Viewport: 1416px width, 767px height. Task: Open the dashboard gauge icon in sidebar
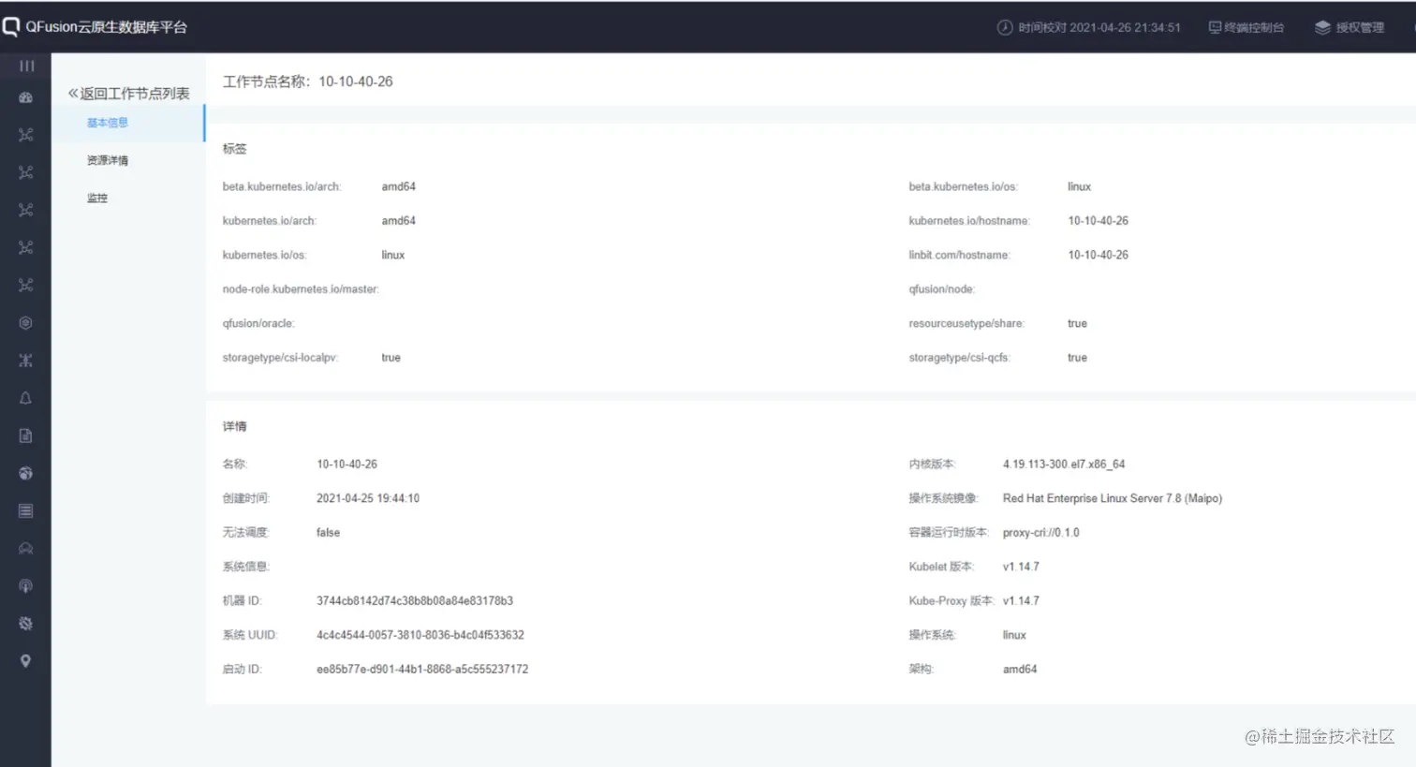[26, 97]
